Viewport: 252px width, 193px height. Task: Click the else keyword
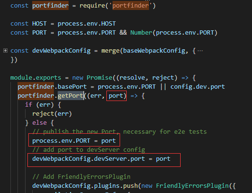coord(39,123)
